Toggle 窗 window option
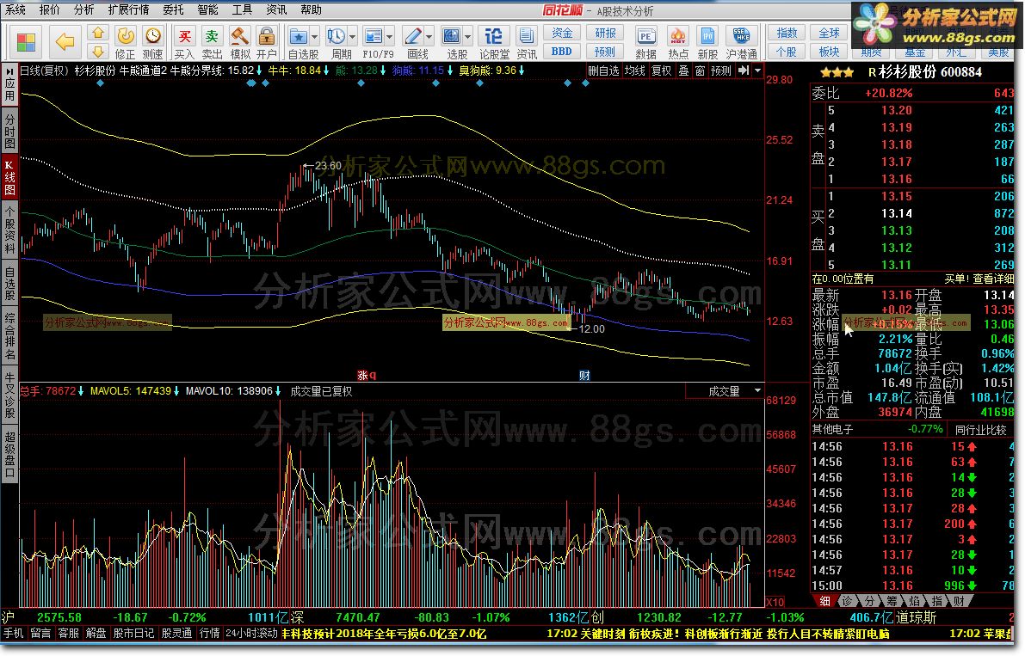The image size is (1025, 656). tap(700, 71)
